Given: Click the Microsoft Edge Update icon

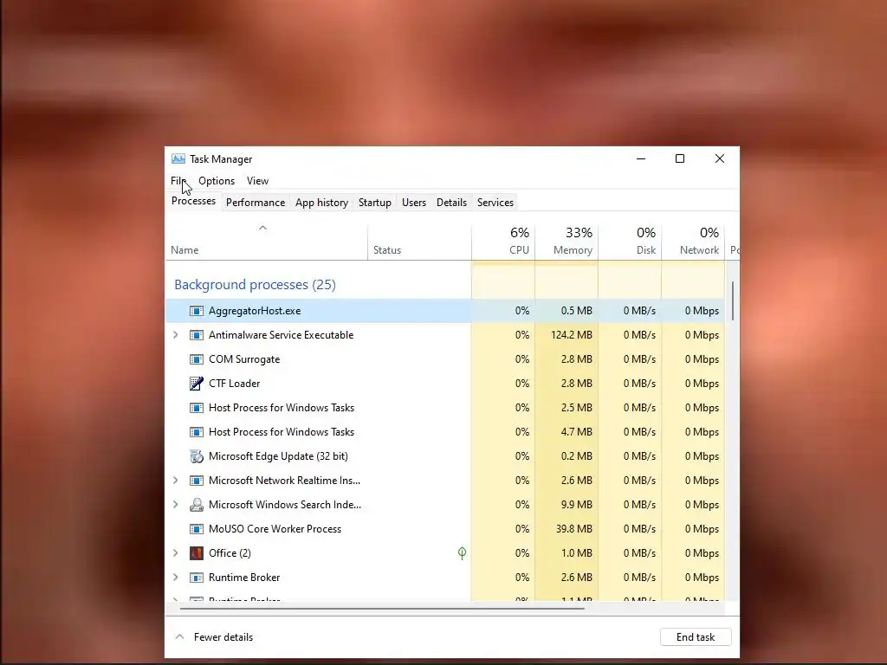Looking at the screenshot, I should pyautogui.click(x=197, y=456).
